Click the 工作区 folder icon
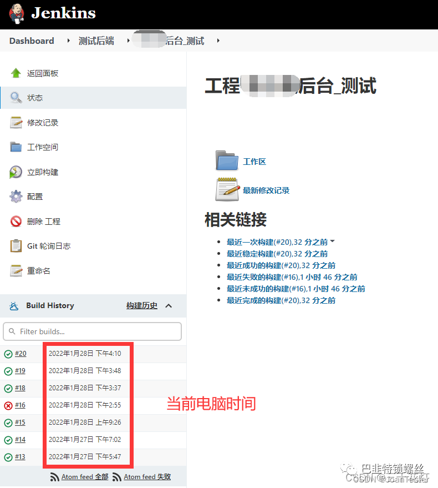 pos(227,160)
